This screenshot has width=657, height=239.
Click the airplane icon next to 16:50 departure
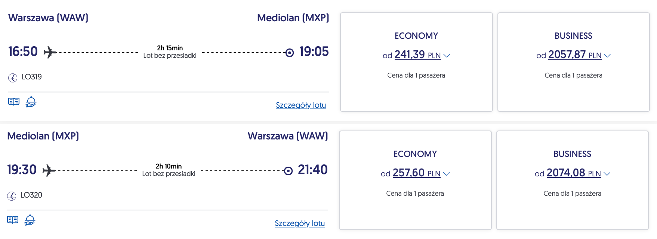click(50, 52)
